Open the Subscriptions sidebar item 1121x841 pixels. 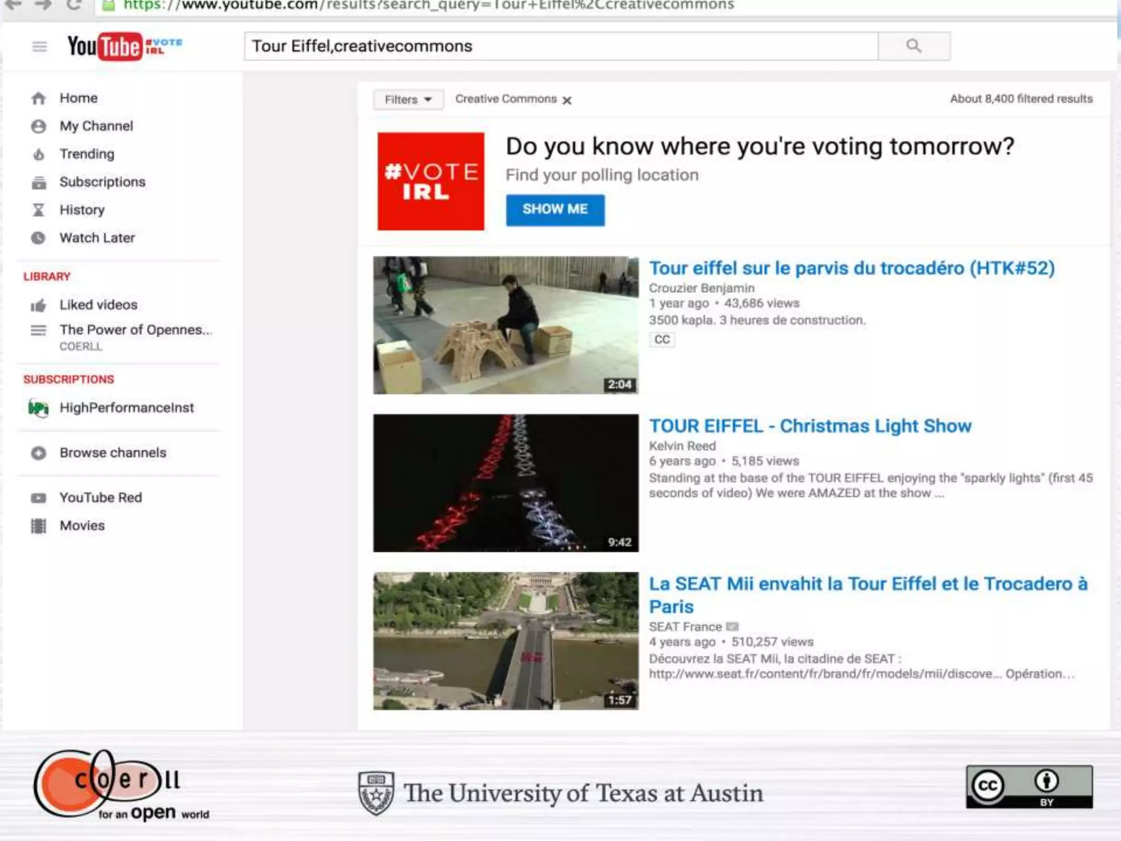coord(102,182)
